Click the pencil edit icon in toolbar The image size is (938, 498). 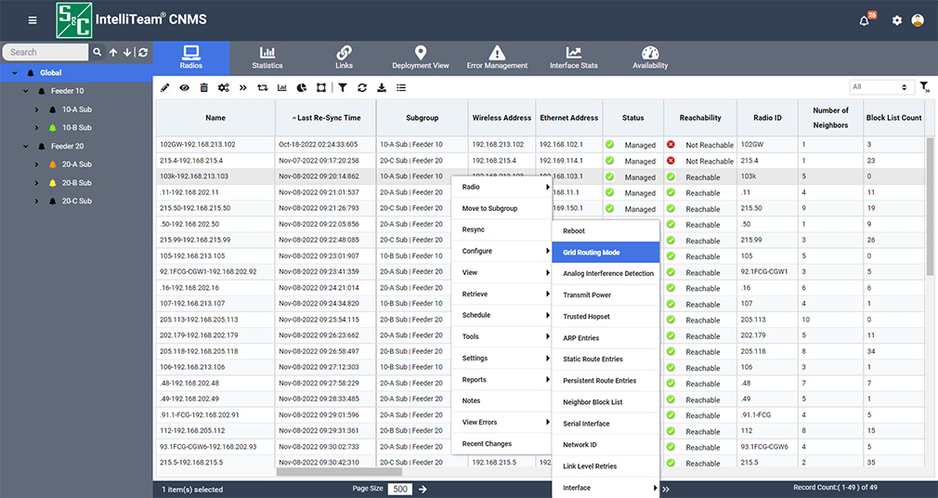pos(165,87)
